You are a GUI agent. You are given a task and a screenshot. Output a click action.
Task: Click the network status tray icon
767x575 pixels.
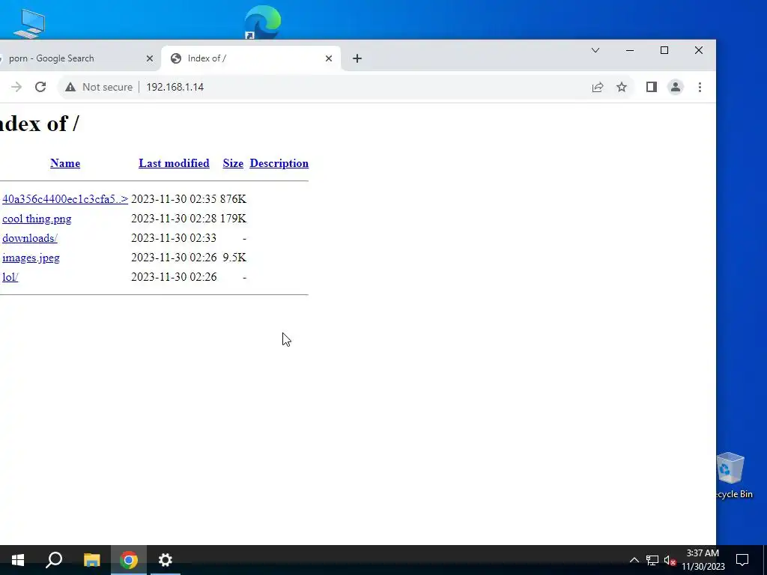pos(652,560)
